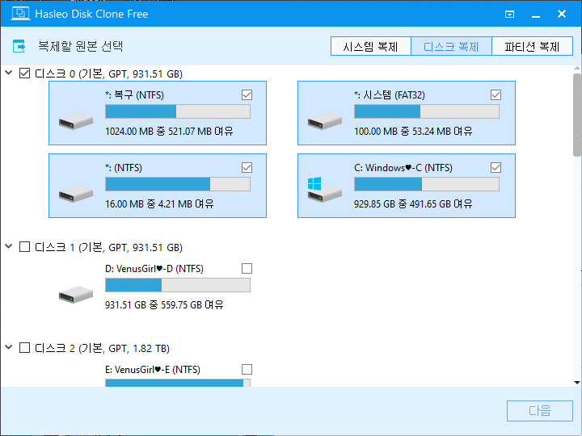The width and height of the screenshot is (582, 436).
Task: Check the 디스크 1 checkbox
Action: pyautogui.click(x=24, y=246)
